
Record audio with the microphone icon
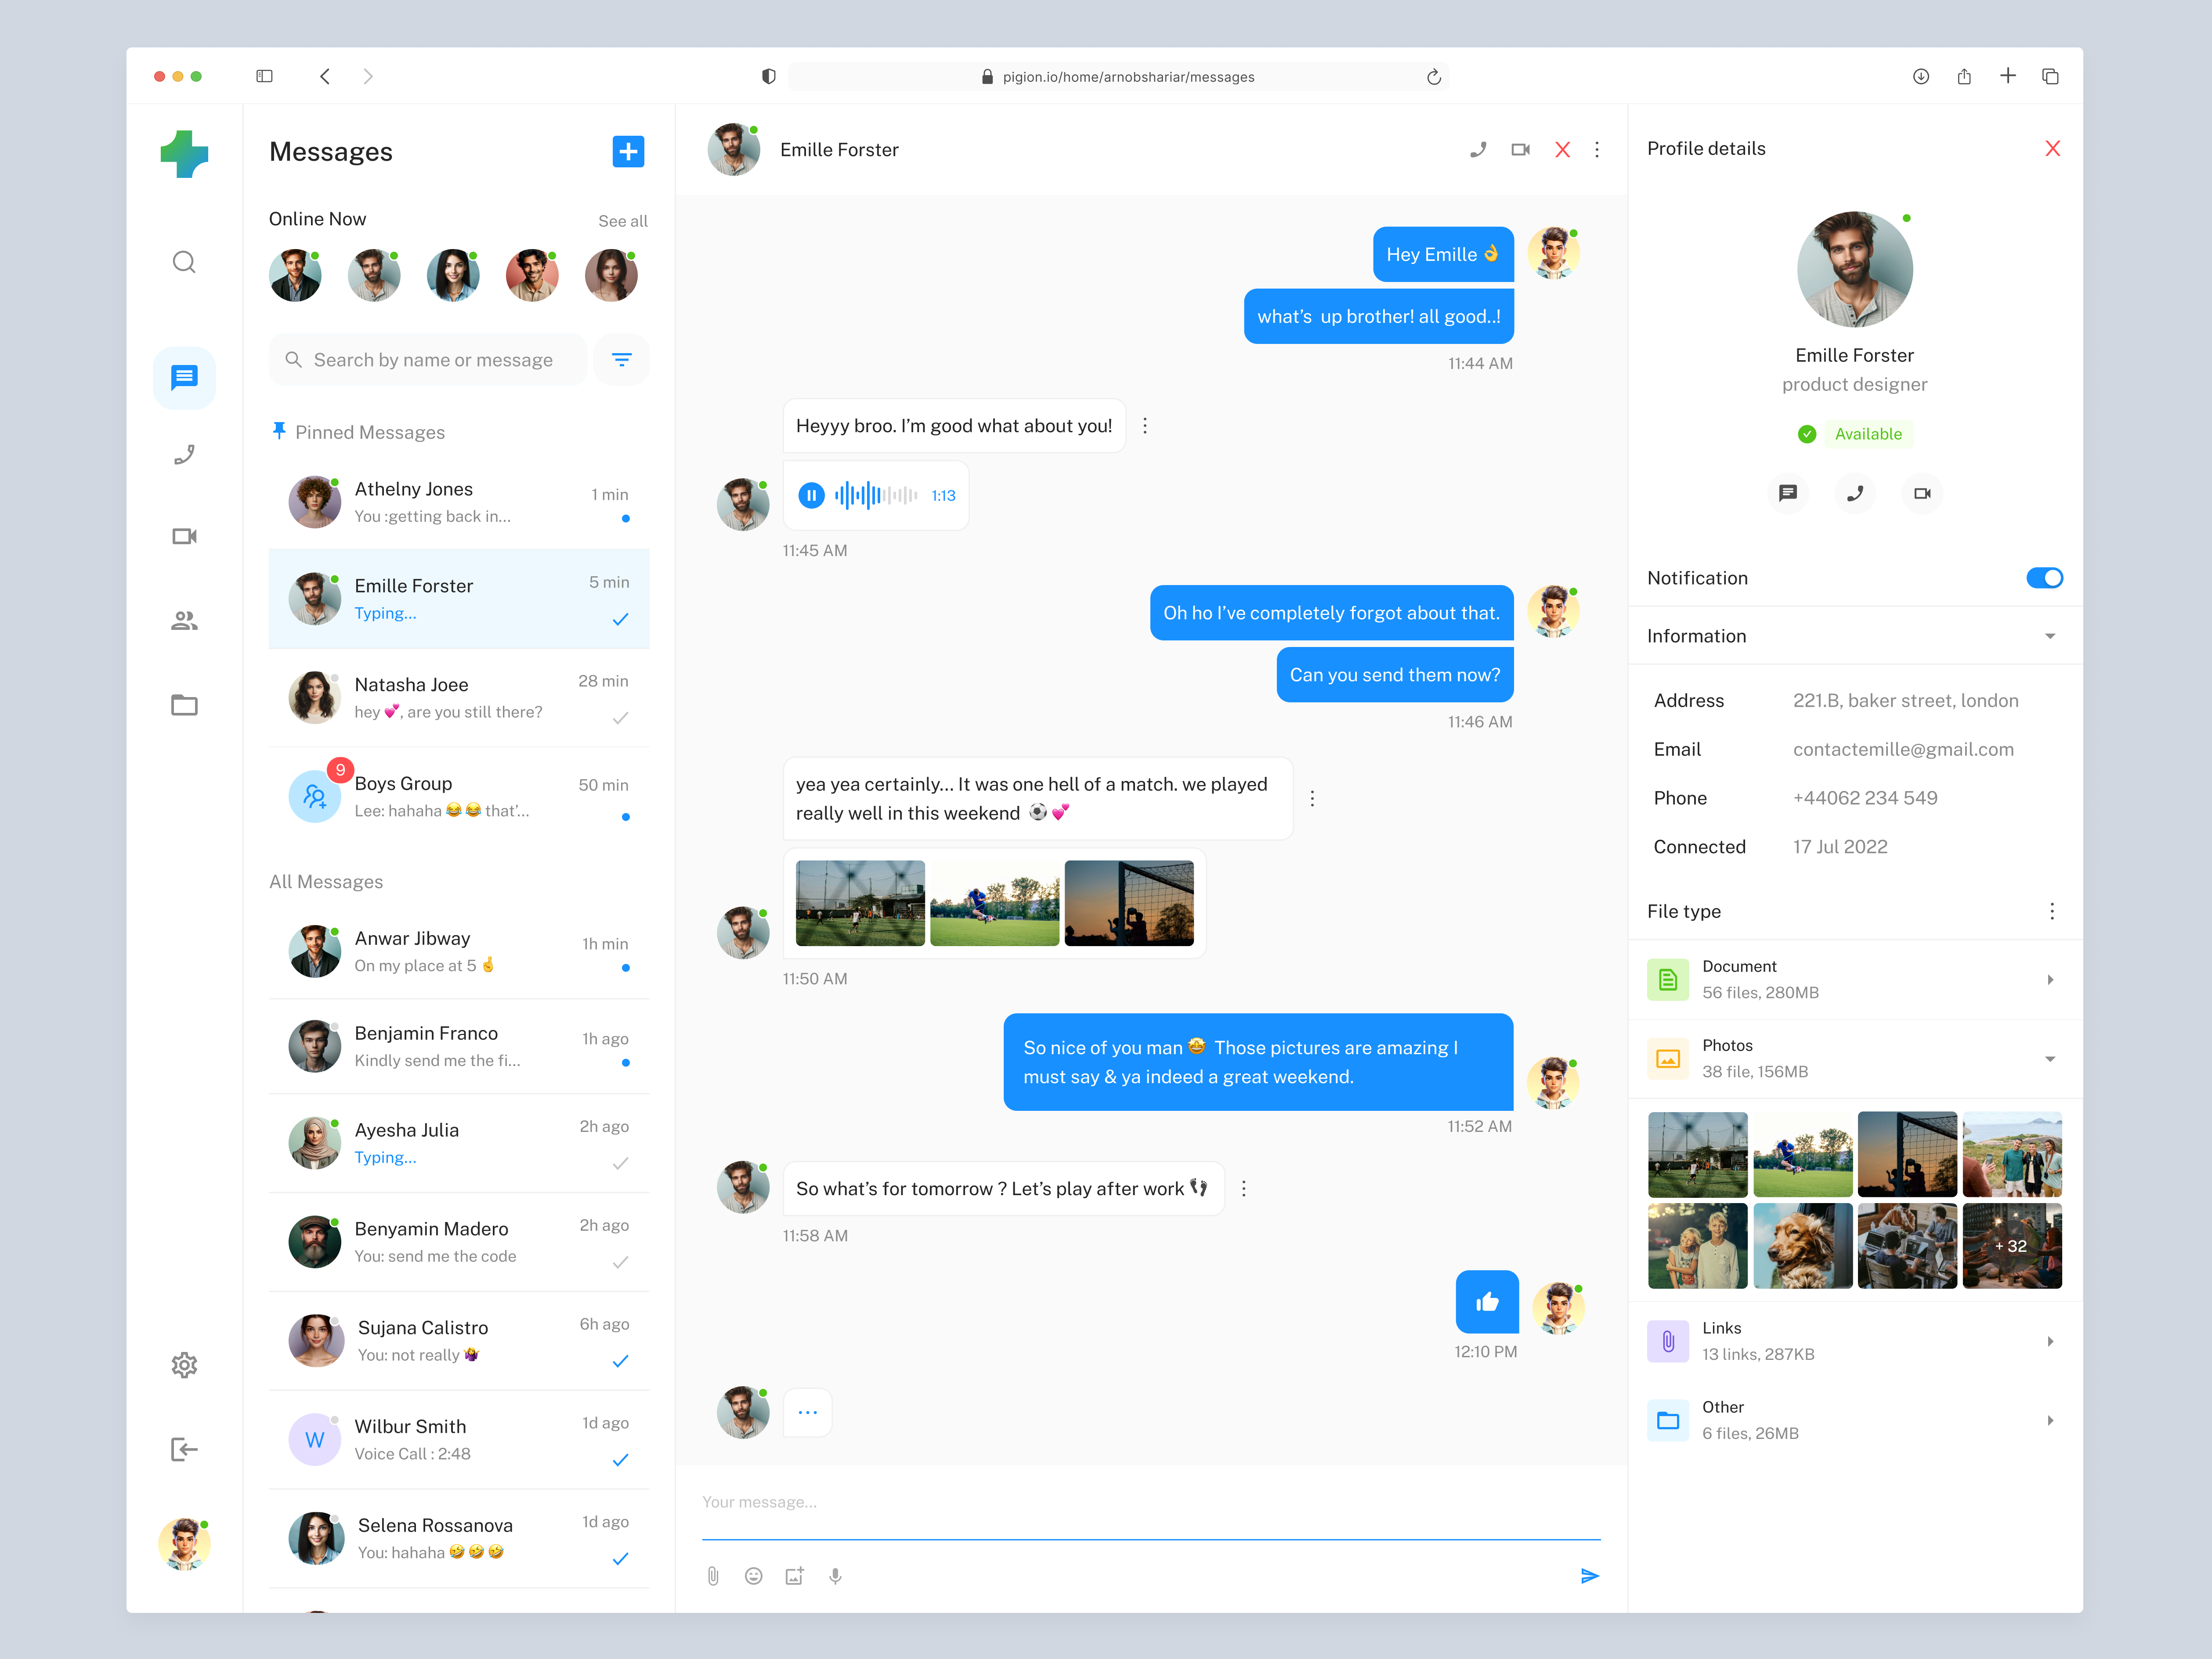point(835,1575)
